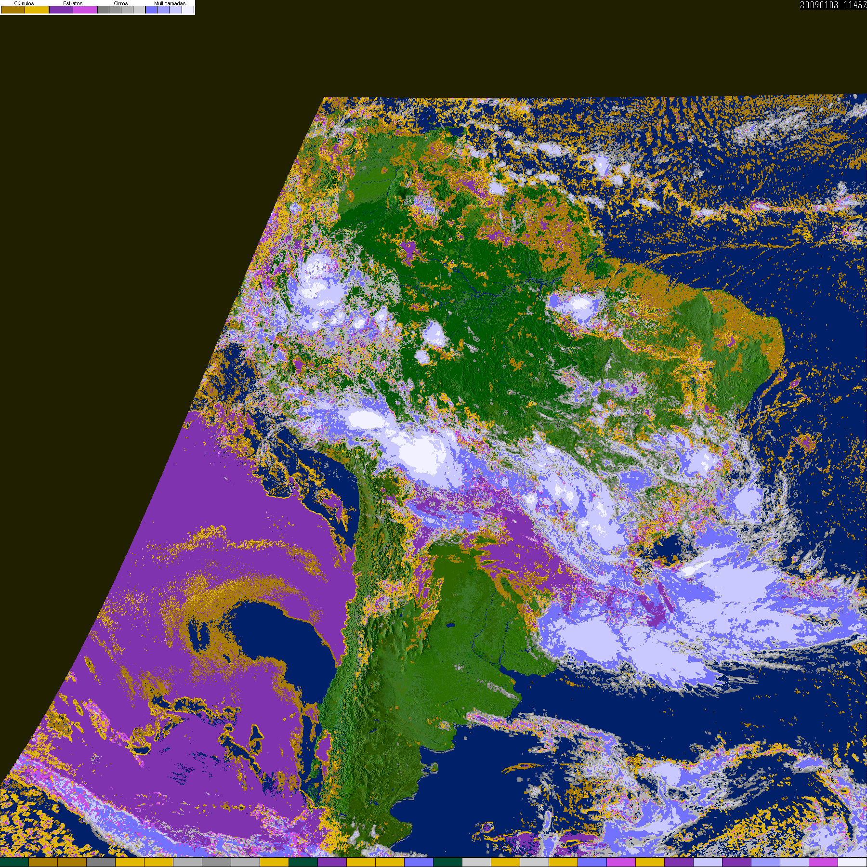Choose the palest near-white Multicamadas legend swatch
The image size is (867, 867).
pos(187,10)
